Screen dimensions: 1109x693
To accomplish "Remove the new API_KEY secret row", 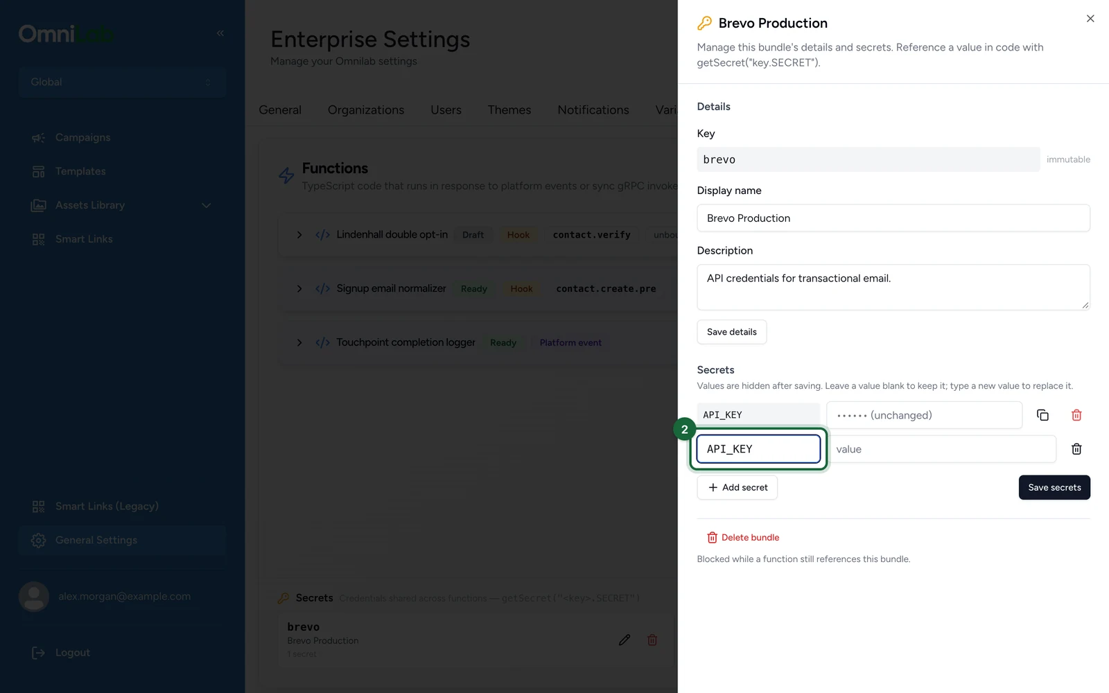I will coord(1076,449).
